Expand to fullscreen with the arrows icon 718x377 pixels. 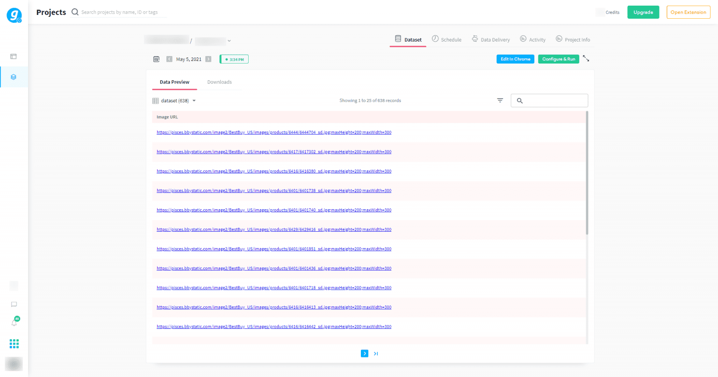pos(586,59)
